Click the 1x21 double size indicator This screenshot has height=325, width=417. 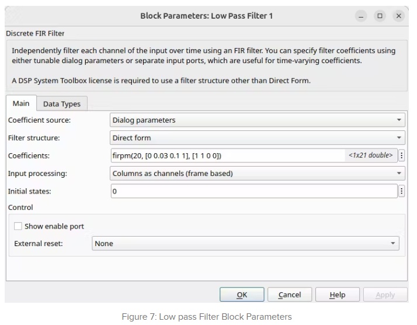pyautogui.click(x=371, y=155)
